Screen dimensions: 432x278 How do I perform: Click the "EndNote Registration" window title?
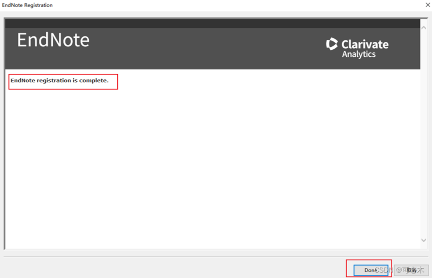(x=27, y=5)
